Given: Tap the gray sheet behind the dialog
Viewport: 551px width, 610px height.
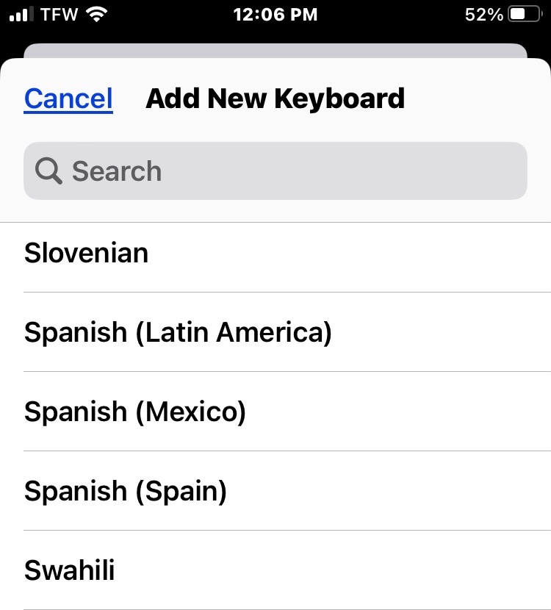Looking at the screenshot, I should click(275, 51).
